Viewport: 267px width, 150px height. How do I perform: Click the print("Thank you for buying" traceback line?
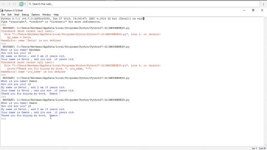(49, 69)
